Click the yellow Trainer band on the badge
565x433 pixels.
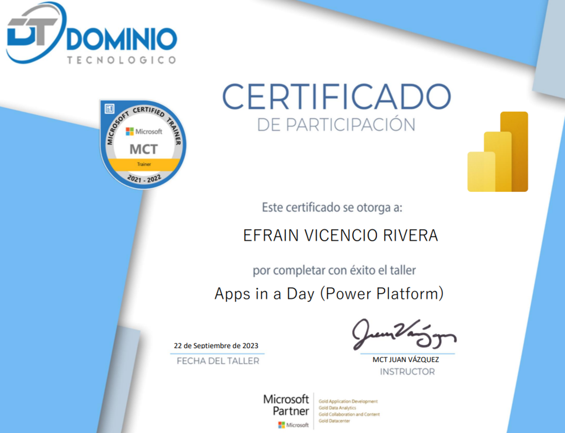144,164
